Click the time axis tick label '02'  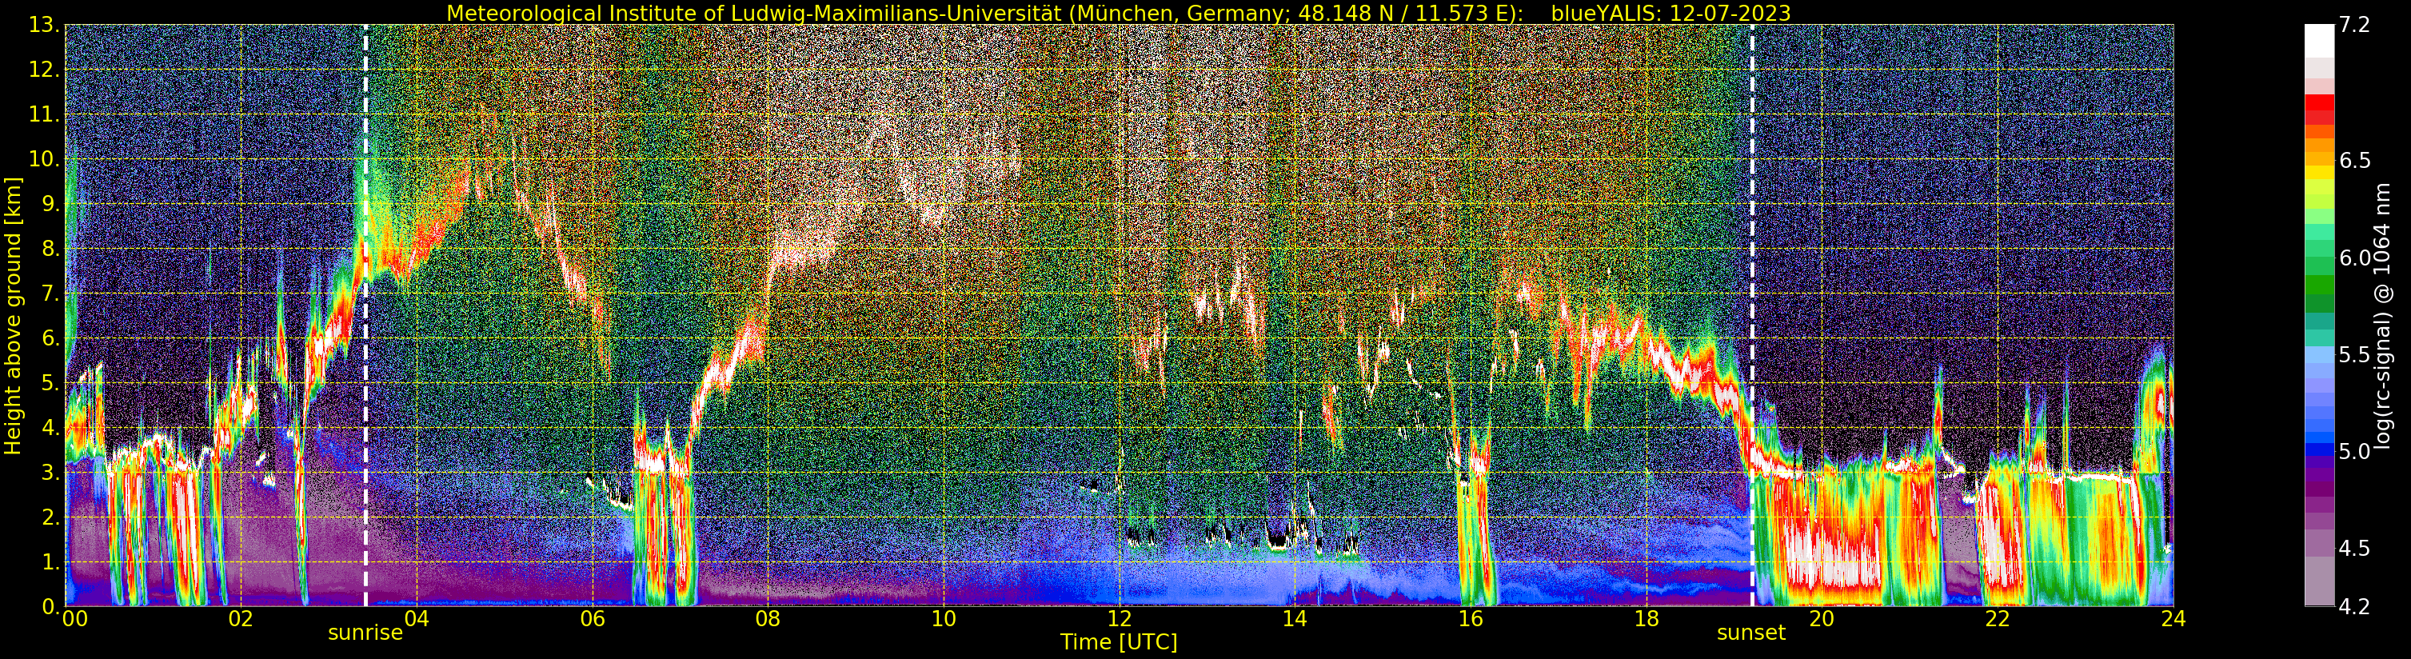(x=241, y=619)
